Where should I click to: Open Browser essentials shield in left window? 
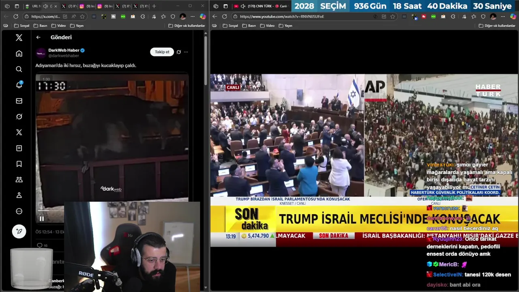click(x=173, y=17)
